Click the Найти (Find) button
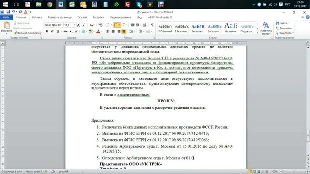This screenshot has width=310, height=174. (283, 23)
